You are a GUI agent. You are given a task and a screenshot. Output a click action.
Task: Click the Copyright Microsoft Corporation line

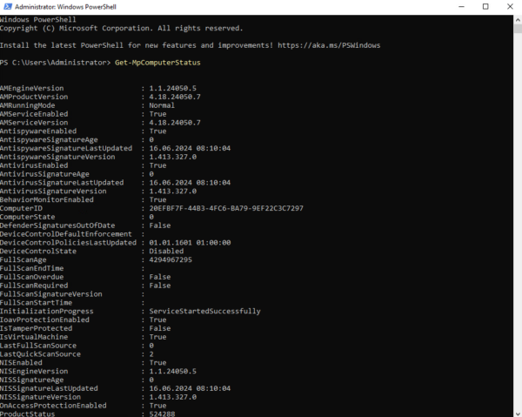pyautogui.click(x=122, y=29)
